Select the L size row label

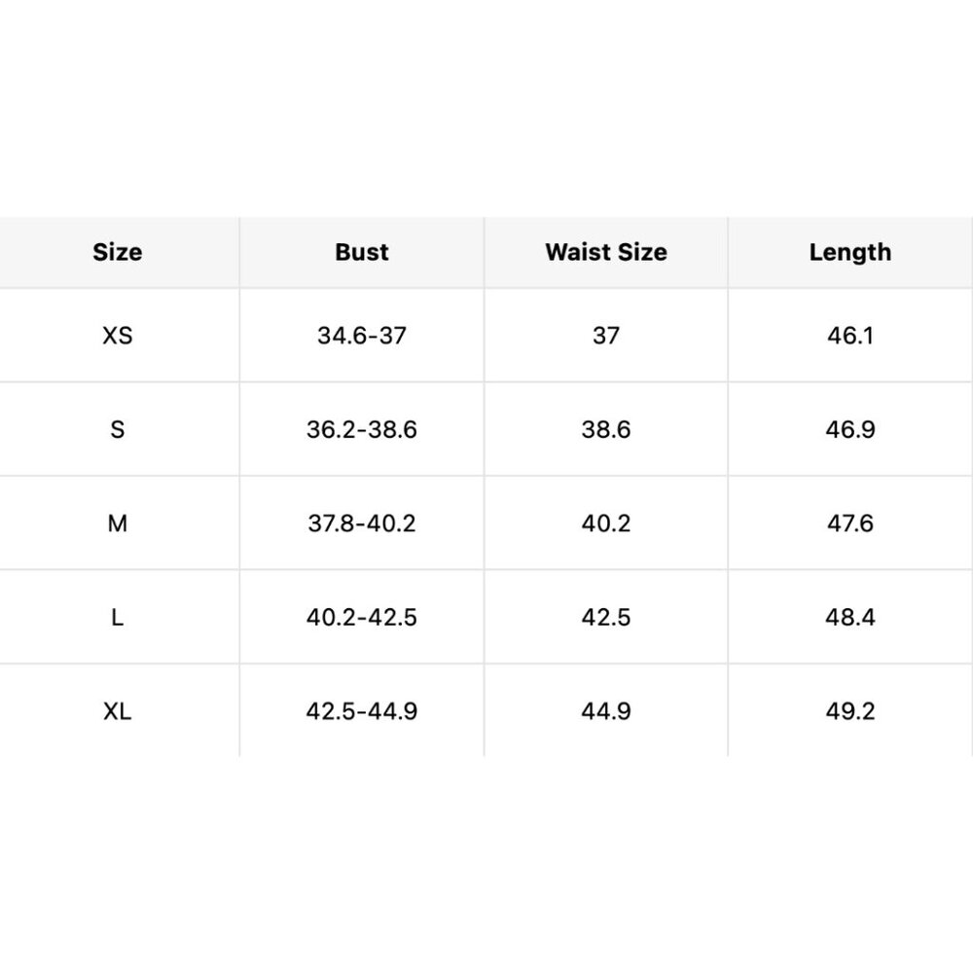[118, 617]
